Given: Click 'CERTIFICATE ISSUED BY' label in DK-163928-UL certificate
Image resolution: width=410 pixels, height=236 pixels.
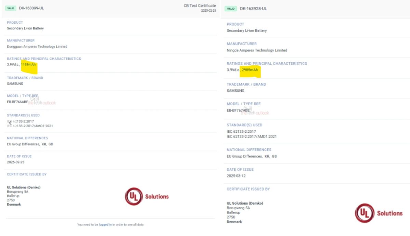Looking at the screenshot, I should coord(248,189).
